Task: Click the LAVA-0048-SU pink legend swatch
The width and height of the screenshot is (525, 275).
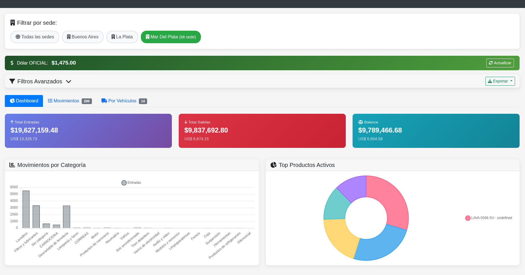Action: click(468, 218)
